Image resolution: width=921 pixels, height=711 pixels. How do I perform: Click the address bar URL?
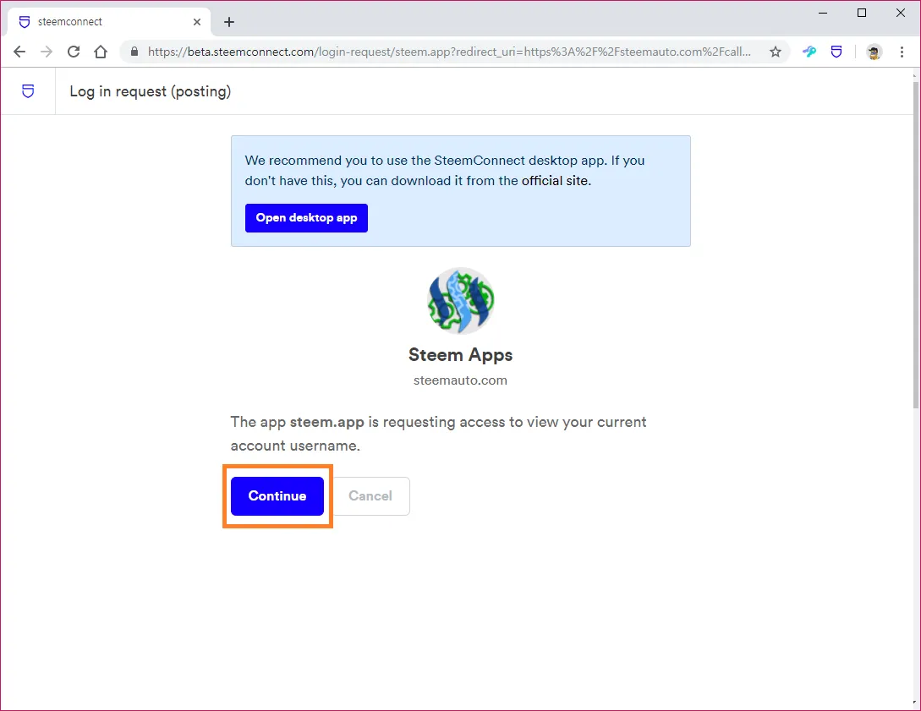pos(449,52)
